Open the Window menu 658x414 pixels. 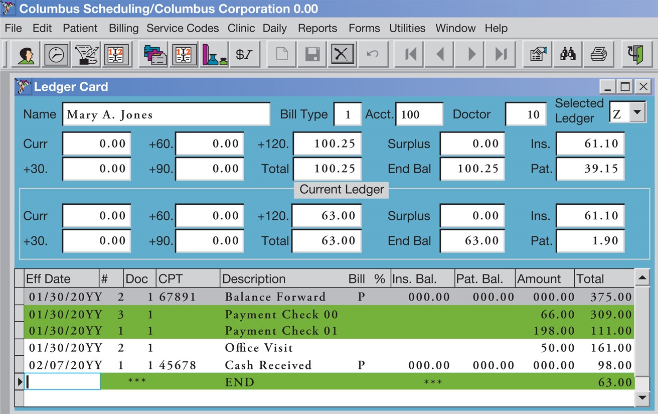(x=455, y=28)
